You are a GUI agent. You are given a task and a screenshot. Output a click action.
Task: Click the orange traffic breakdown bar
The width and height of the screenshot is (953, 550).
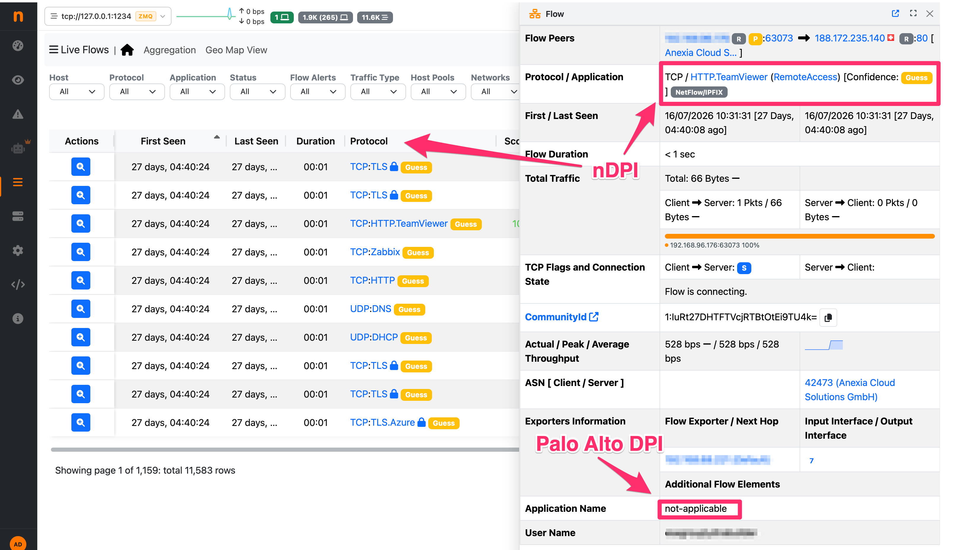tap(800, 237)
